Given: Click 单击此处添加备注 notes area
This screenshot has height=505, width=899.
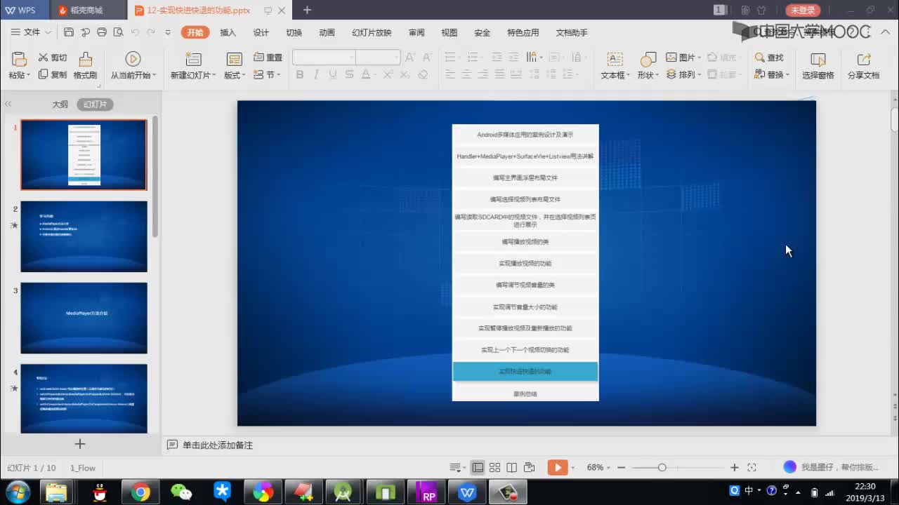Looking at the screenshot, I should pos(218,445).
